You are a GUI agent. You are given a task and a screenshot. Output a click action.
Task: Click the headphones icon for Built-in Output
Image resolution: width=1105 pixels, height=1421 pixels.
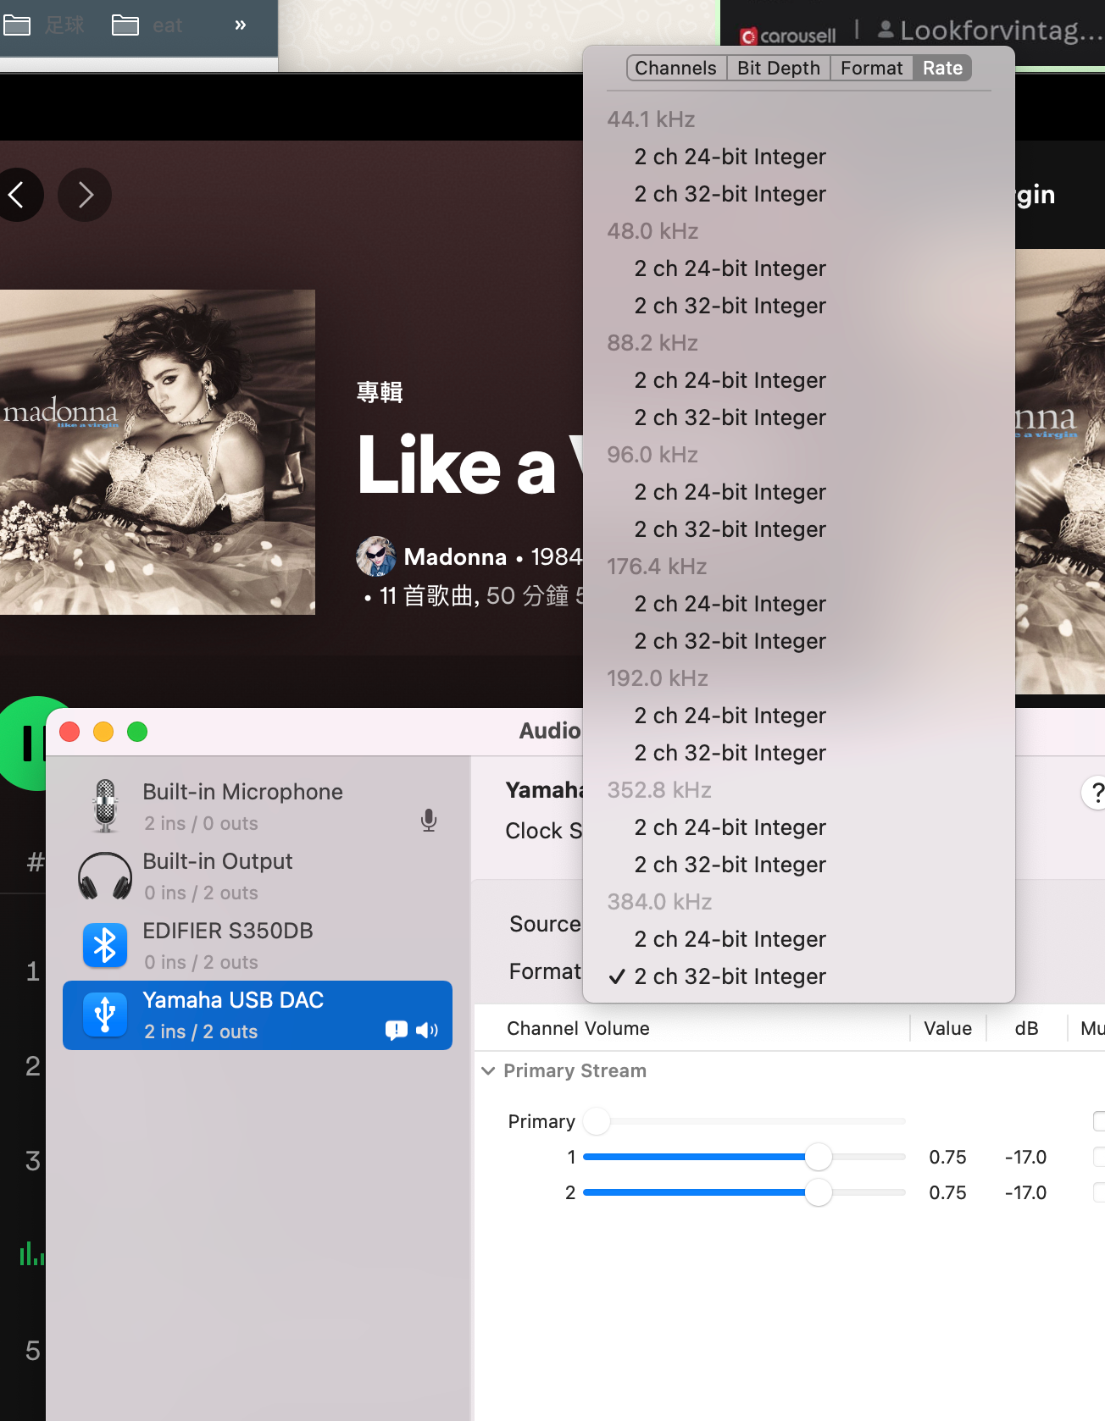click(105, 876)
